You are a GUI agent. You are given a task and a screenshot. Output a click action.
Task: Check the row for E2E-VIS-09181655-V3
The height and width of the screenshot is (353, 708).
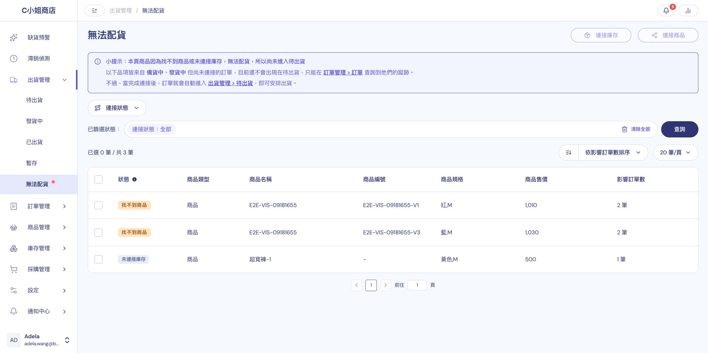point(98,233)
